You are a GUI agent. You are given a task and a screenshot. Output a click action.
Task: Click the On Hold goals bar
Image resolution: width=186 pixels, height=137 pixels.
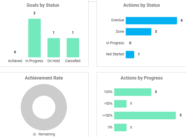[x=53, y=48]
